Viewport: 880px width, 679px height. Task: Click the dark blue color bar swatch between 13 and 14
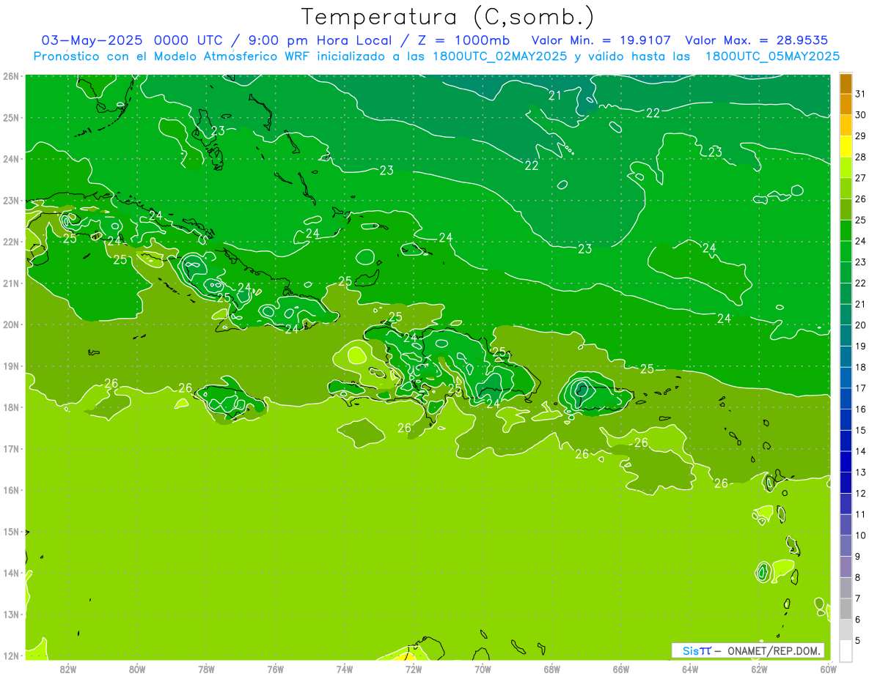pyautogui.click(x=846, y=461)
